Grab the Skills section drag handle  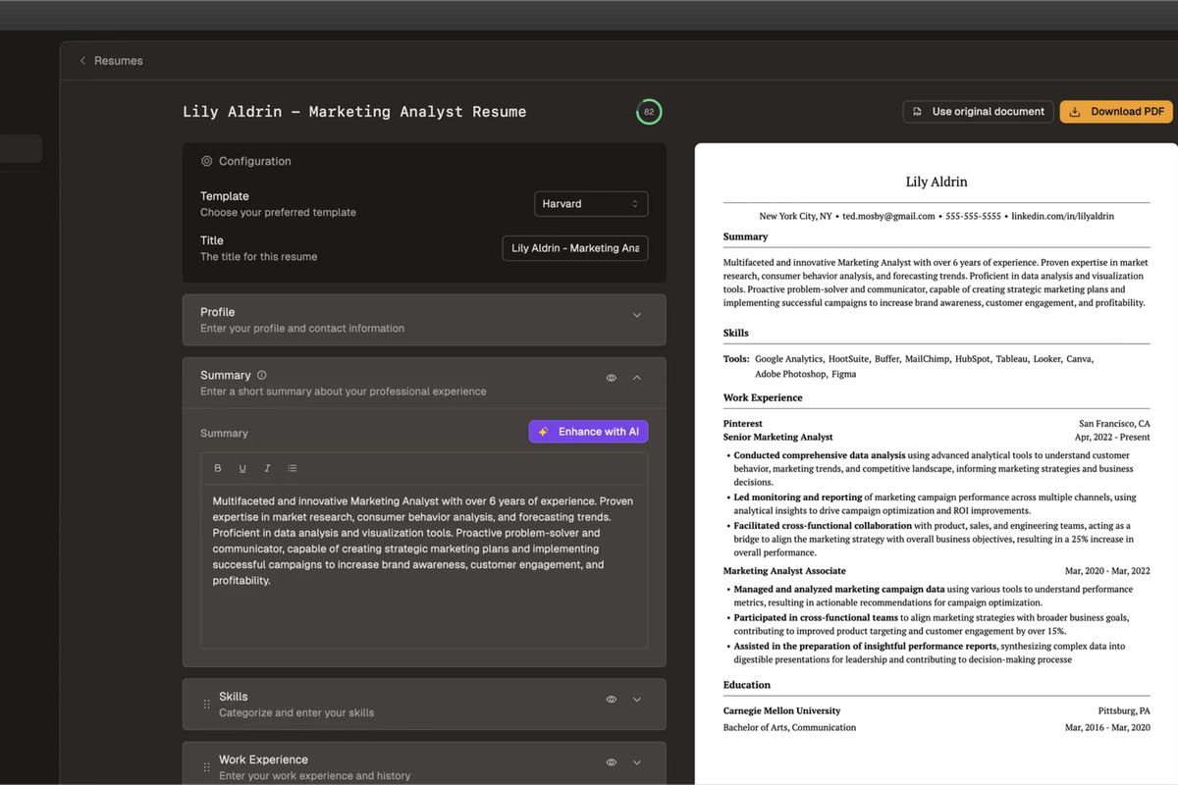(x=206, y=704)
